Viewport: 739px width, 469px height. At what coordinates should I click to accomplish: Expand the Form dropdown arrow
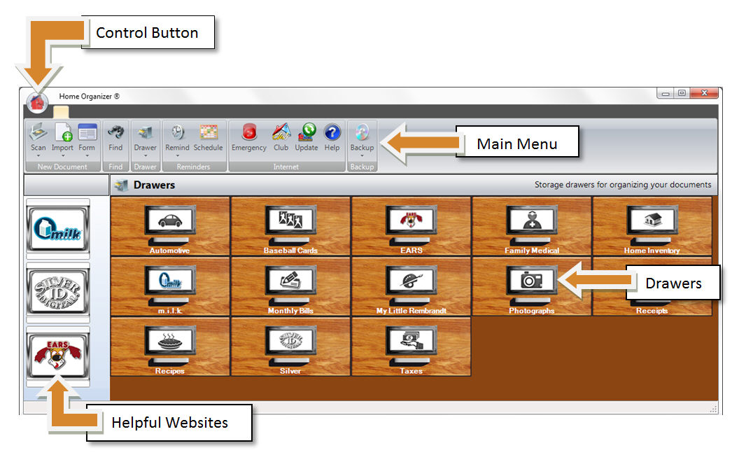87,155
